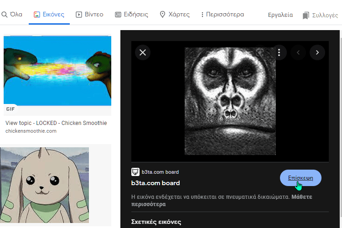The height and width of the screenshot is (228, 342).
Task: Open the Ειδήσεις tab
Action: tap(131, 15)
